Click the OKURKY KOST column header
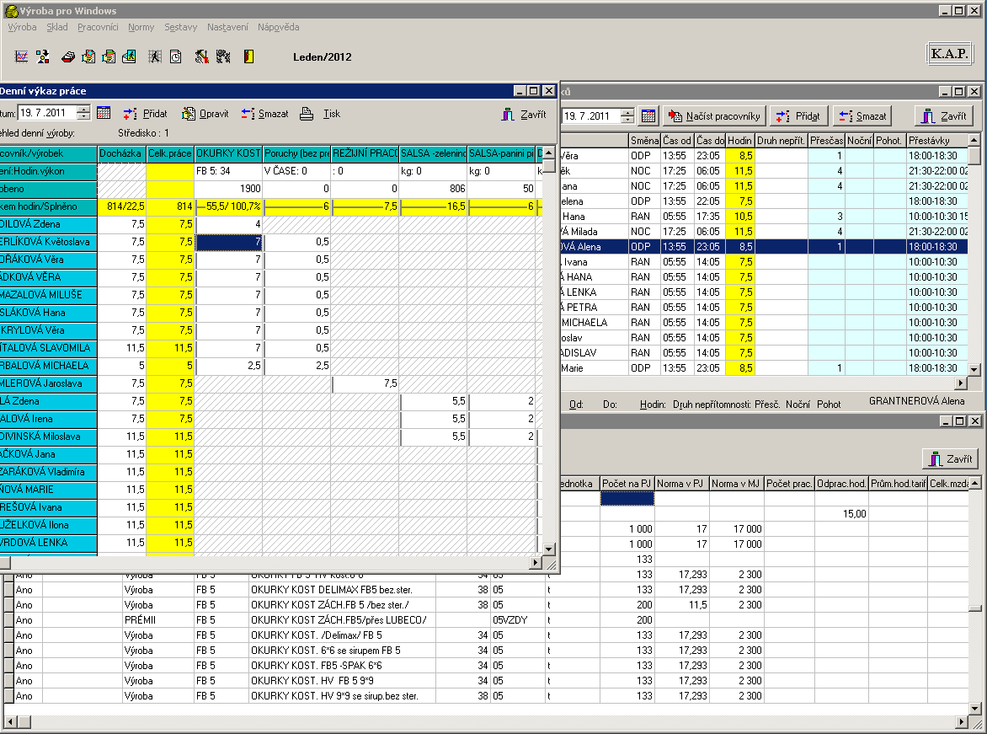The image size is (987, 734). (x=228, y=153)
